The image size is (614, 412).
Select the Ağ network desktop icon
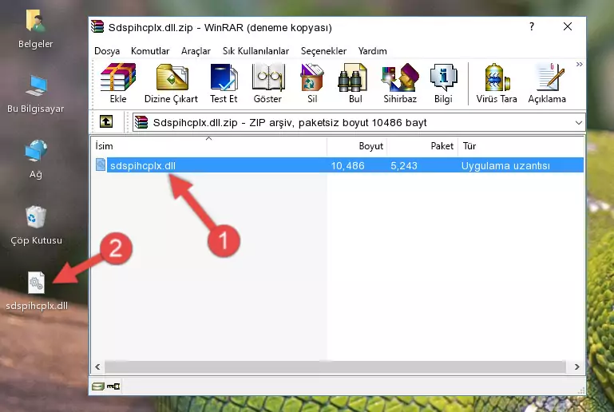(36, 160)
